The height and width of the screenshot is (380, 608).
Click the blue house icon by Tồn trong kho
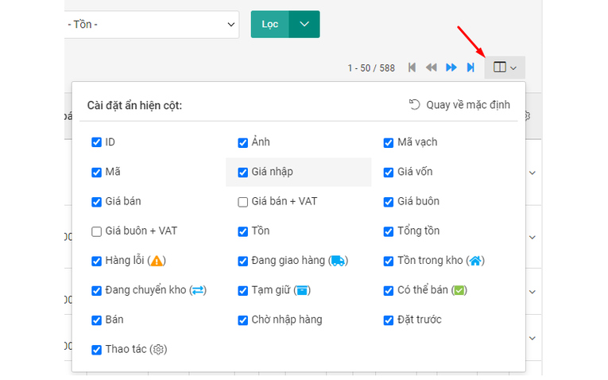[x=475, y=261]
